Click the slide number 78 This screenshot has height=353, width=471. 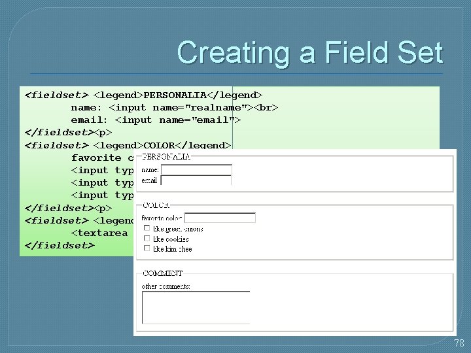pos(459,343)
